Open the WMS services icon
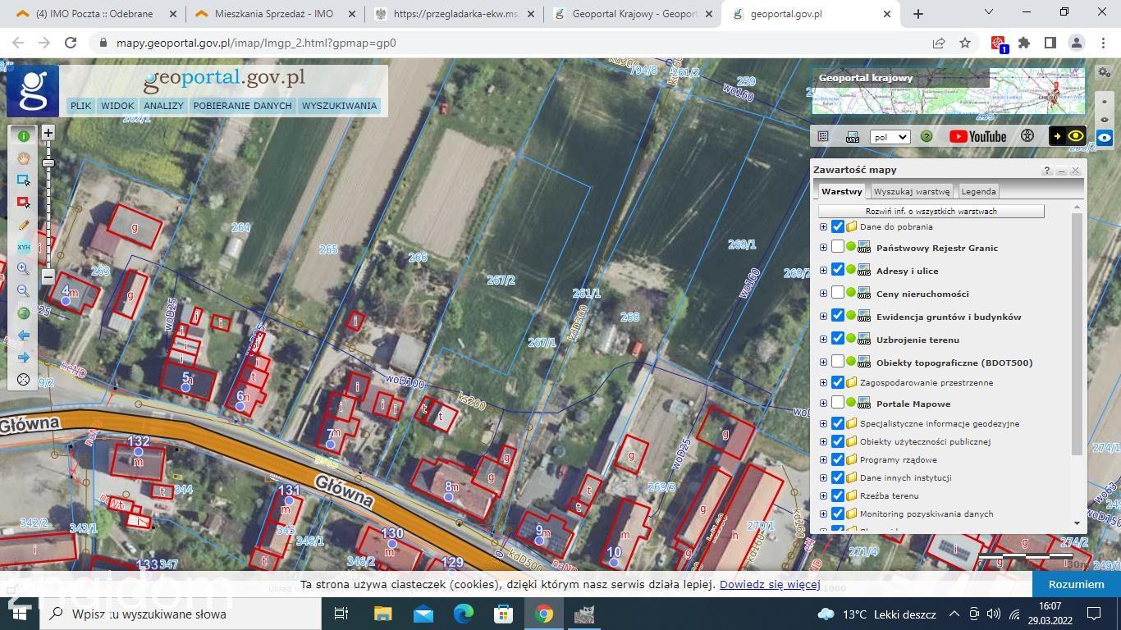 (x=853, y=137)
